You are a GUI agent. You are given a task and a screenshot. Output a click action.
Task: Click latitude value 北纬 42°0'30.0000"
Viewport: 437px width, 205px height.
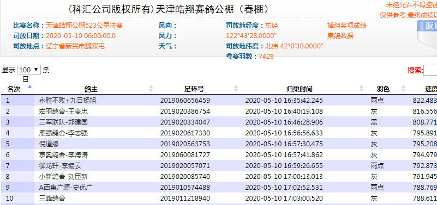point(294,46)
